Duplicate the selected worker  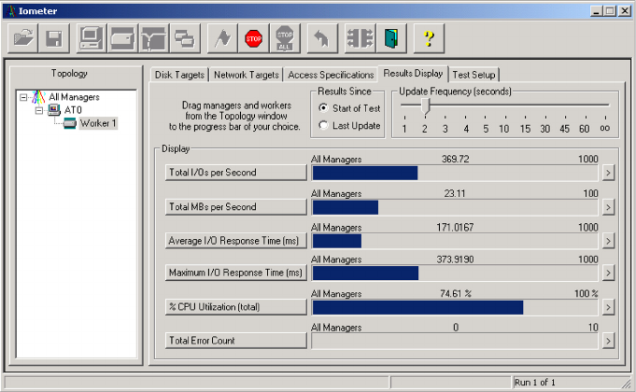[185, 38]
